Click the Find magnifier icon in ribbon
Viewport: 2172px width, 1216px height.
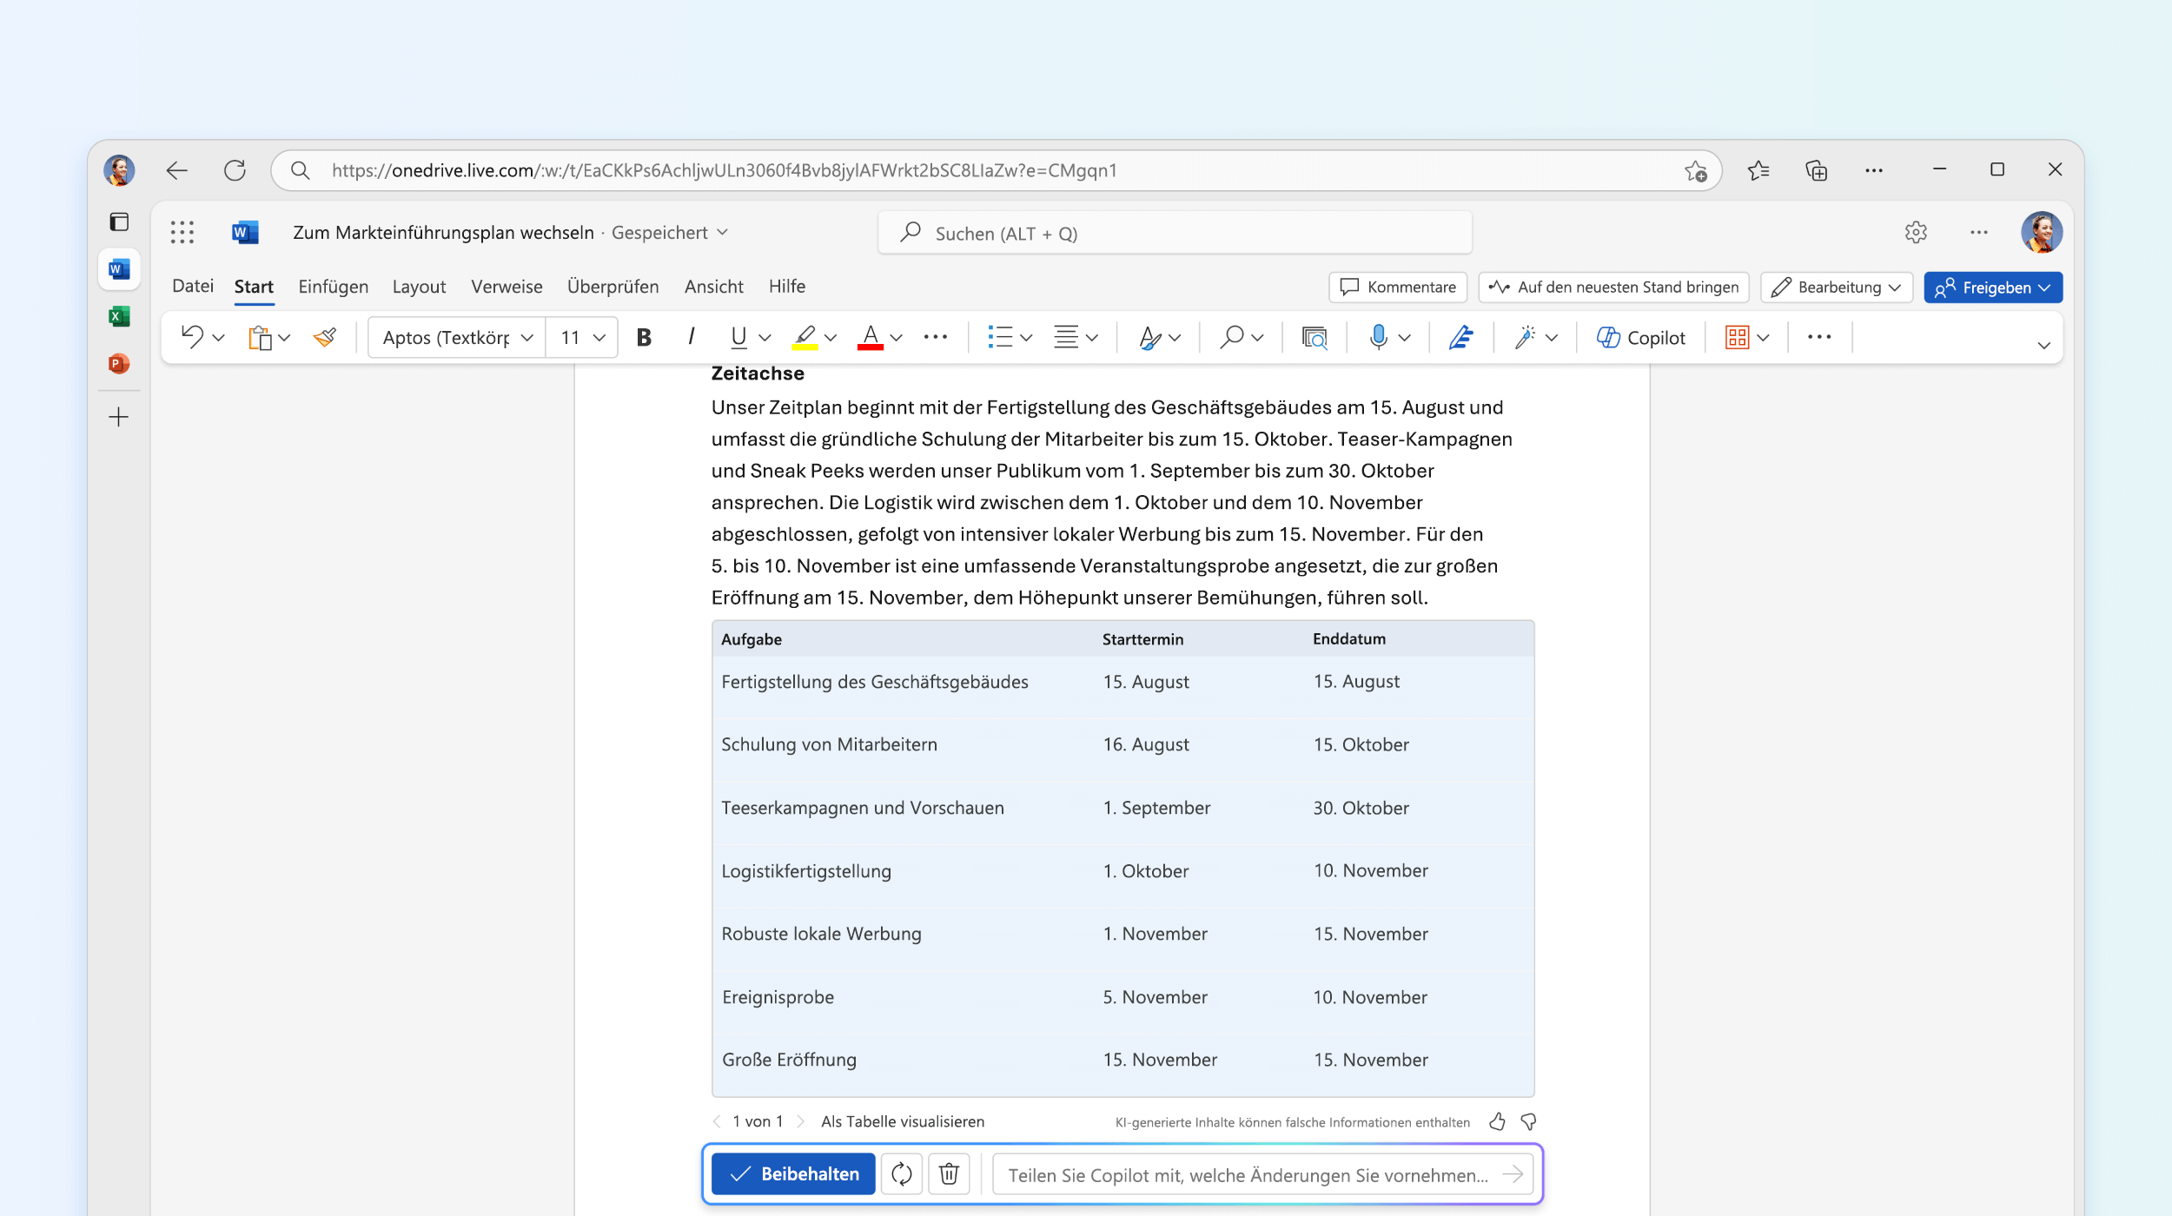(1231, 337)
